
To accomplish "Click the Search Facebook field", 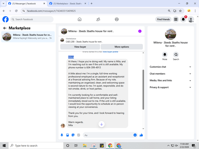I will (x=32, y=19).
